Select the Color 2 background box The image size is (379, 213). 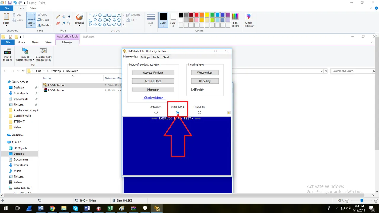(x=173, y=20)
